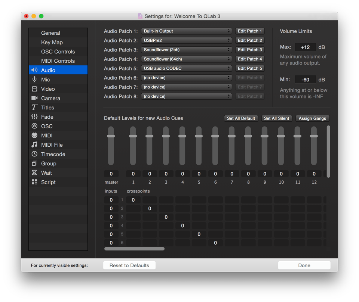Open Camera settings via camera icon

pyautogui.click(x=34, y=98)
